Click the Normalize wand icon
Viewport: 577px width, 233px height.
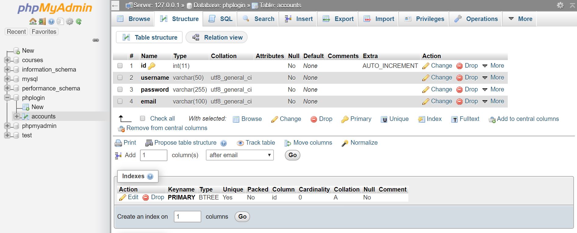[x=345, y=143]
